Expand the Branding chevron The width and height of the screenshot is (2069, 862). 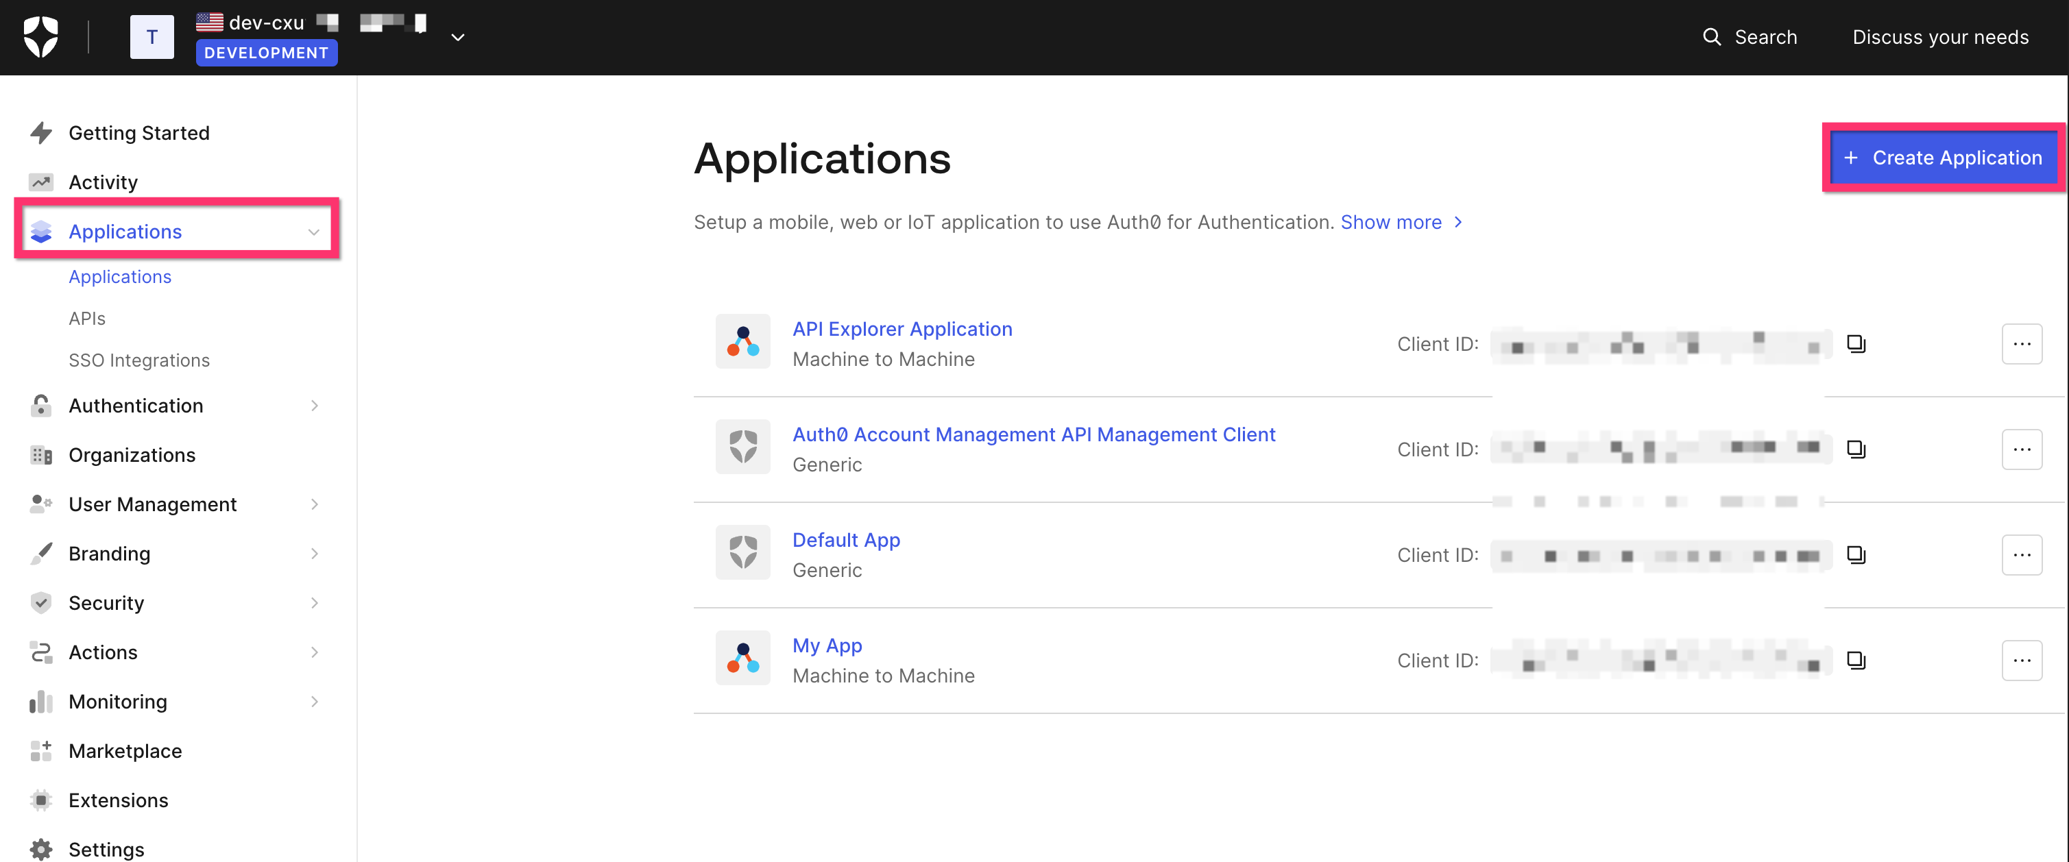[315, 554]
